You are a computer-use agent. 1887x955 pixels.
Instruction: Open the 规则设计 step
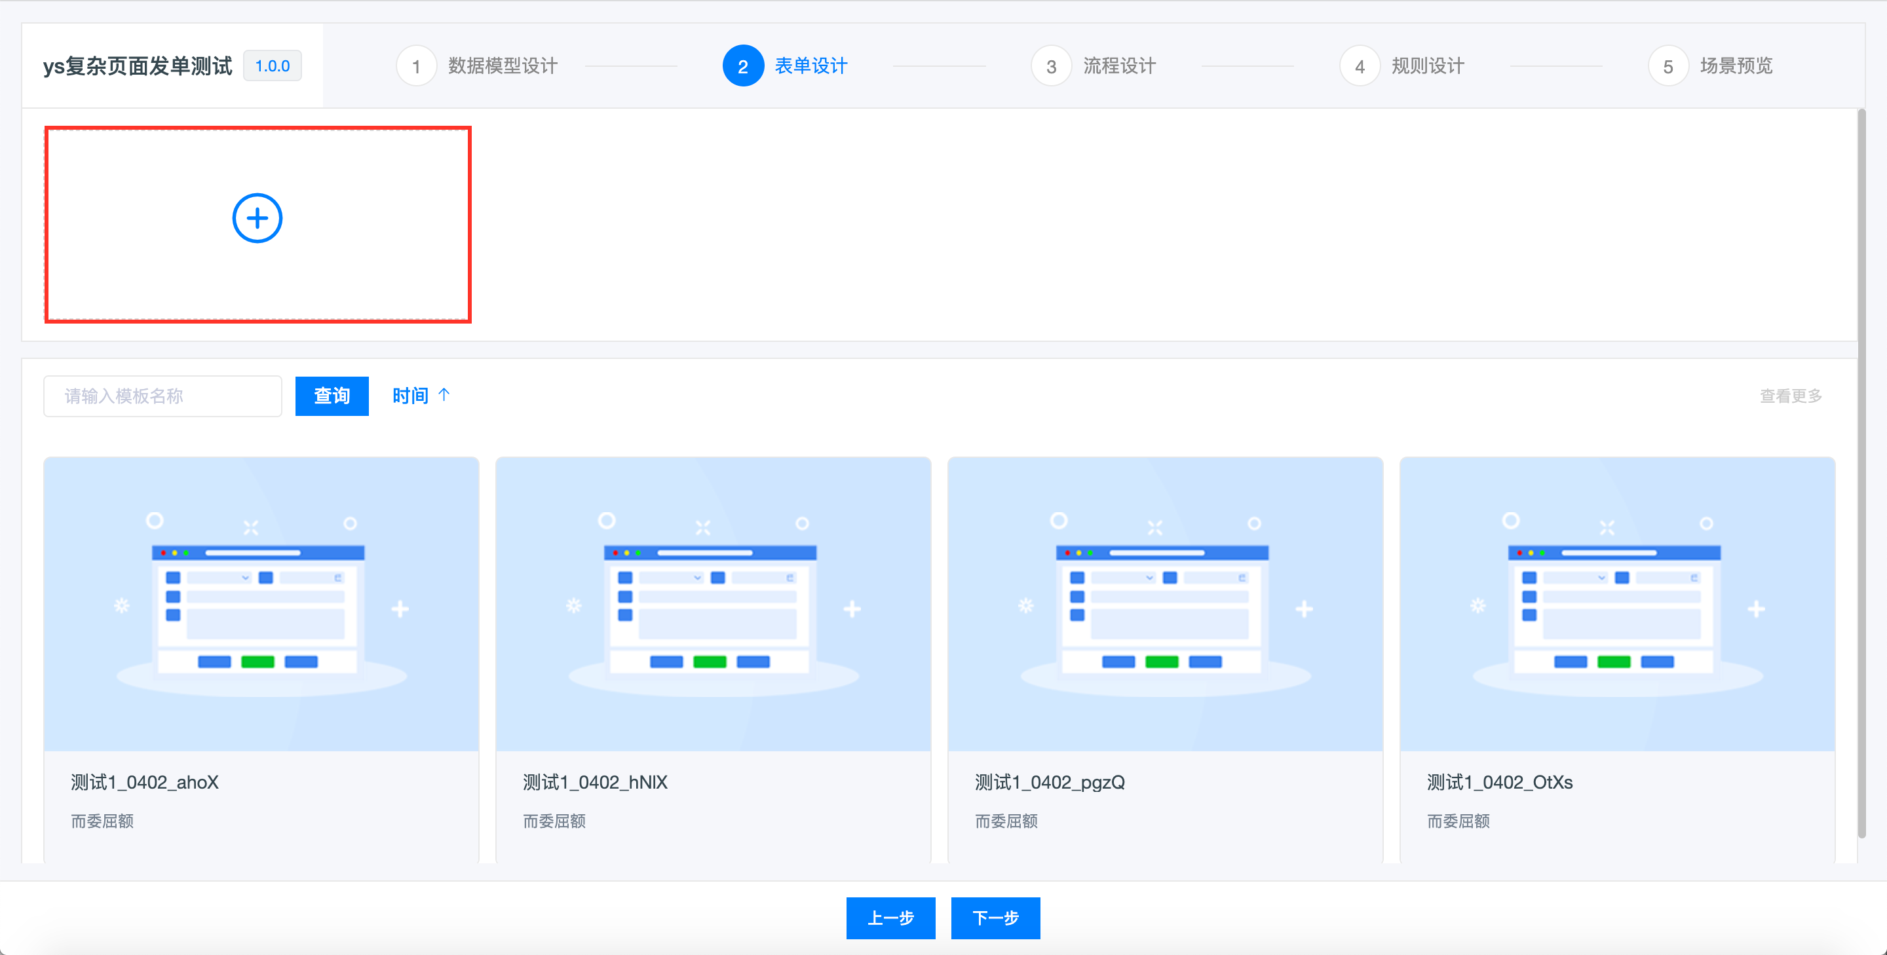point(1428,66)
